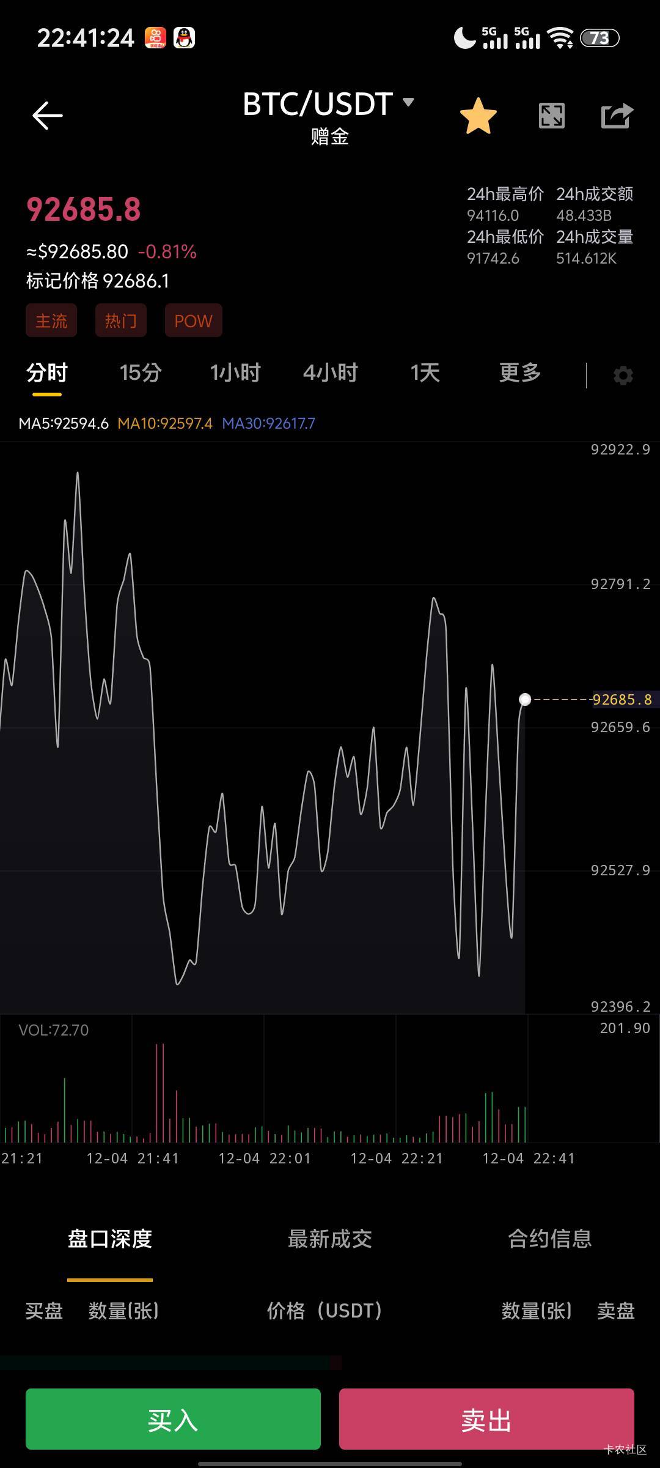The image size is (660, 1468).
Task: Open chart settings gear icon
Action: tap(623, 375)
